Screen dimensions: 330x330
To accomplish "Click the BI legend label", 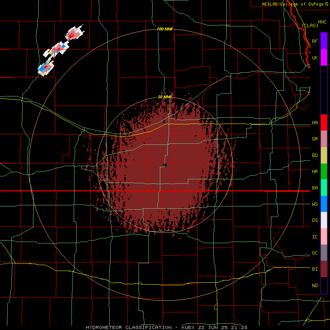I will [315, 269].
